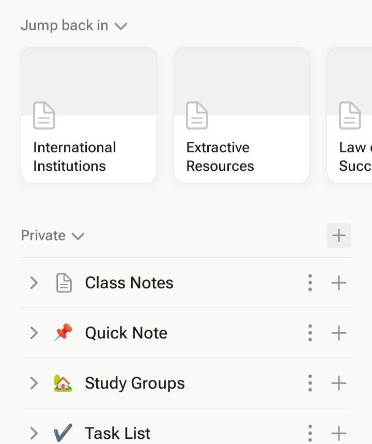Click the pushpin icon of Quick Note

(x=63, y=333)
